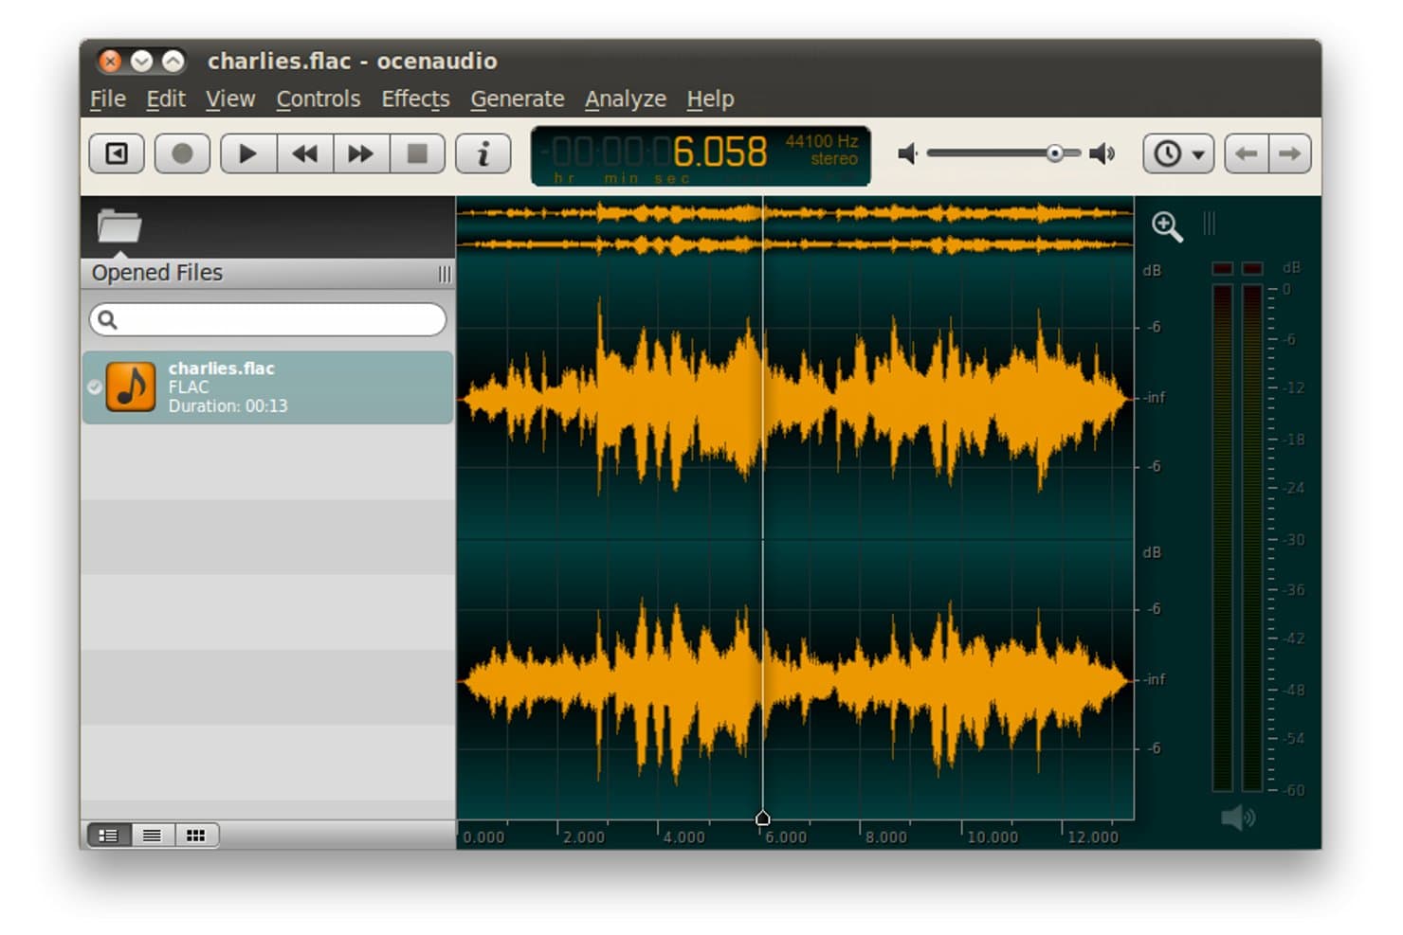Screen dimensions: 1403x935
Task: Fast forward the playback position
Action: pos(360,153)
